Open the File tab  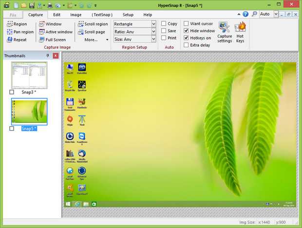coord(13,15)
